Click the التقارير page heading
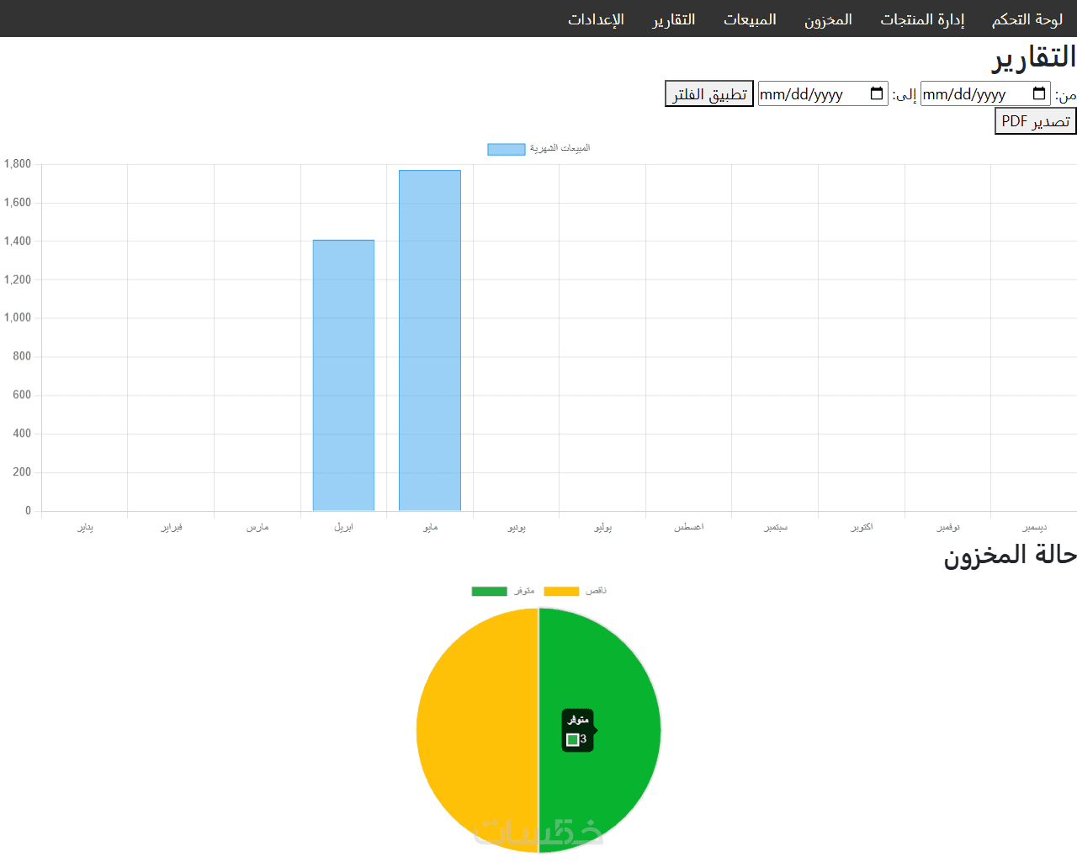 [1034, 57]
